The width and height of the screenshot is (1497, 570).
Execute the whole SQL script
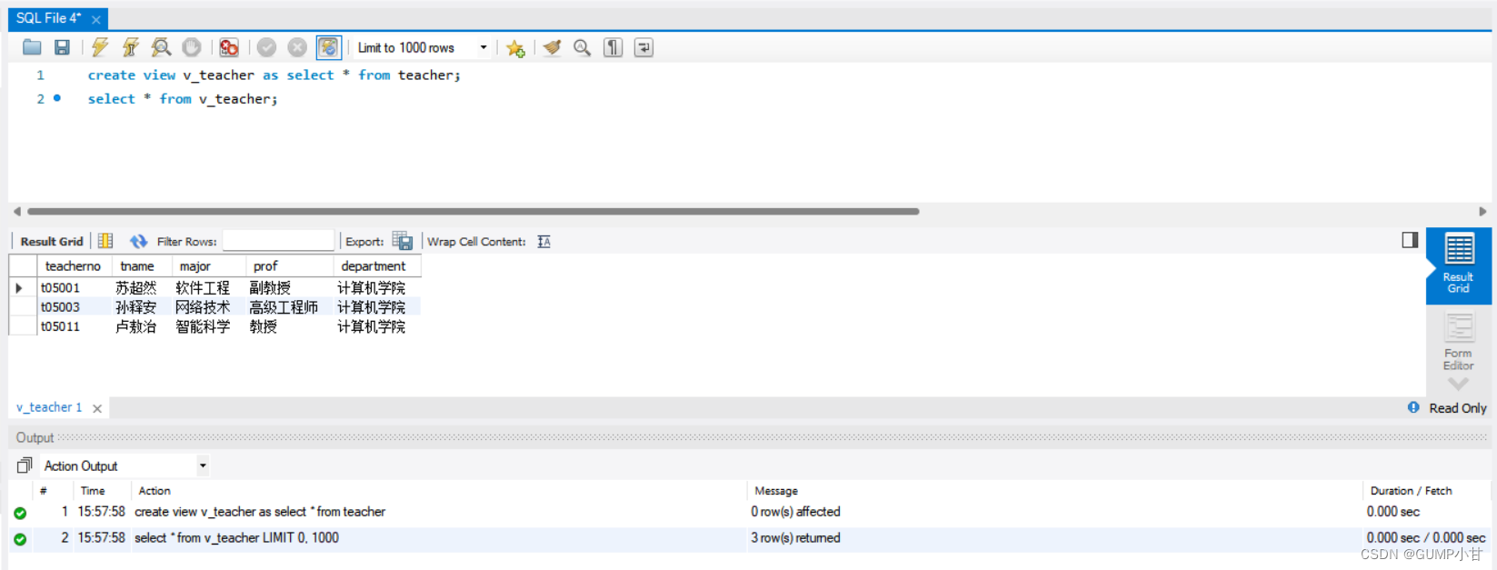point(100,47)
